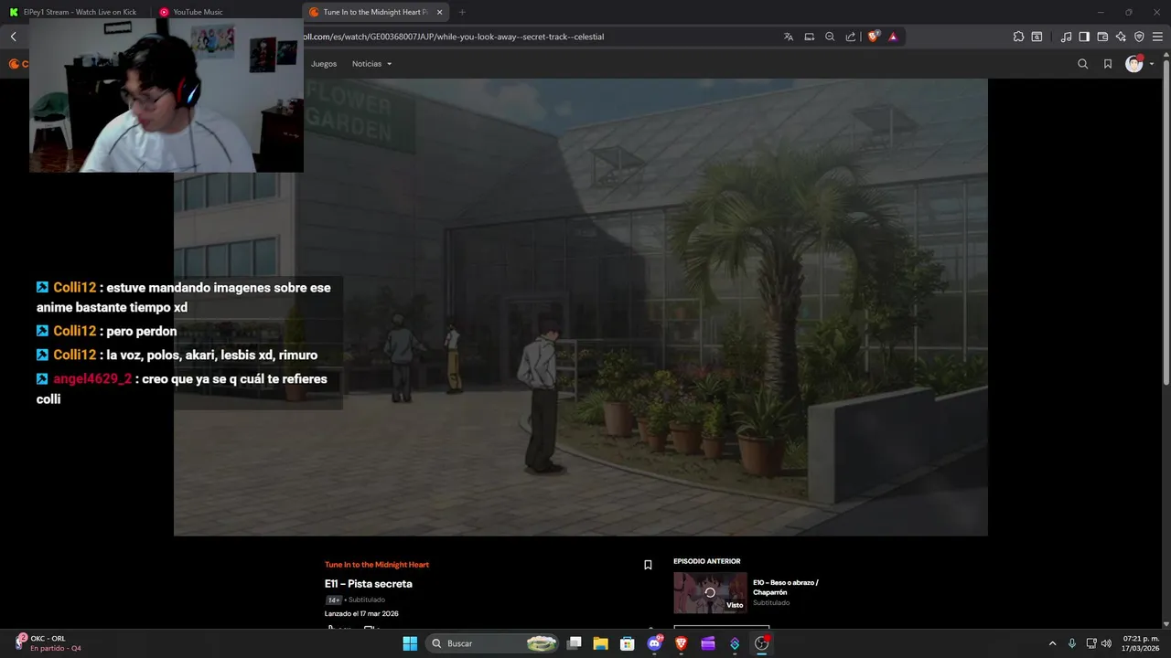Open the network tray icon
Screen dimensions: 1171x658
1091,643
